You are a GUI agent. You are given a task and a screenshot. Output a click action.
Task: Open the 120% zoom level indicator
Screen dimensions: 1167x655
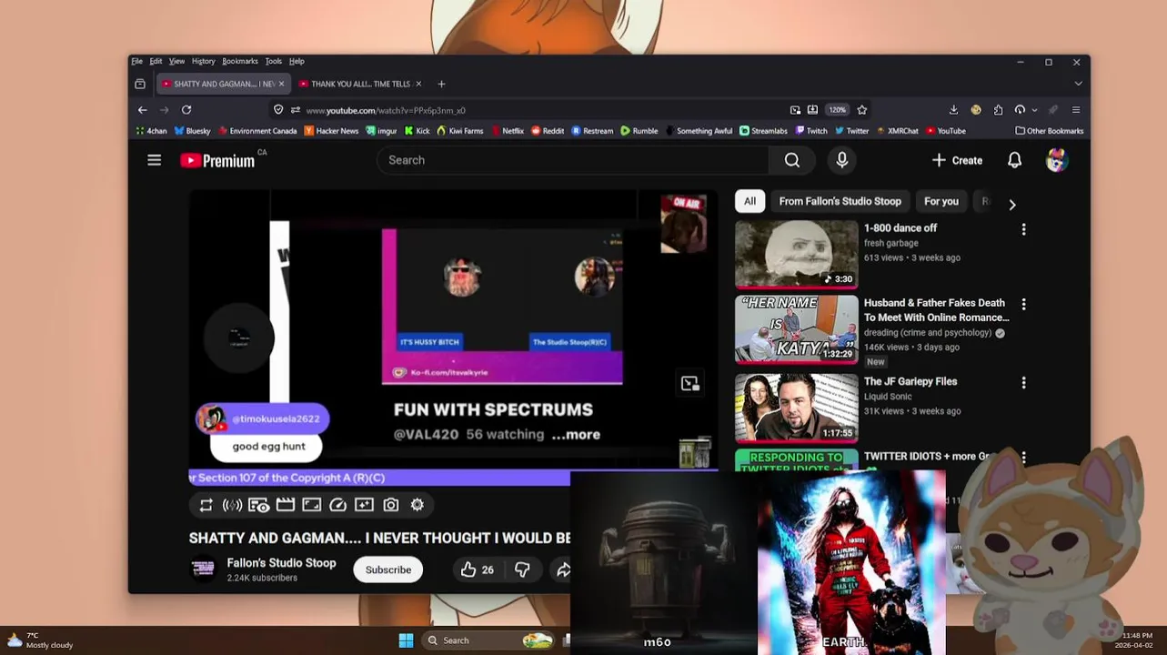(x=837, y=110)
